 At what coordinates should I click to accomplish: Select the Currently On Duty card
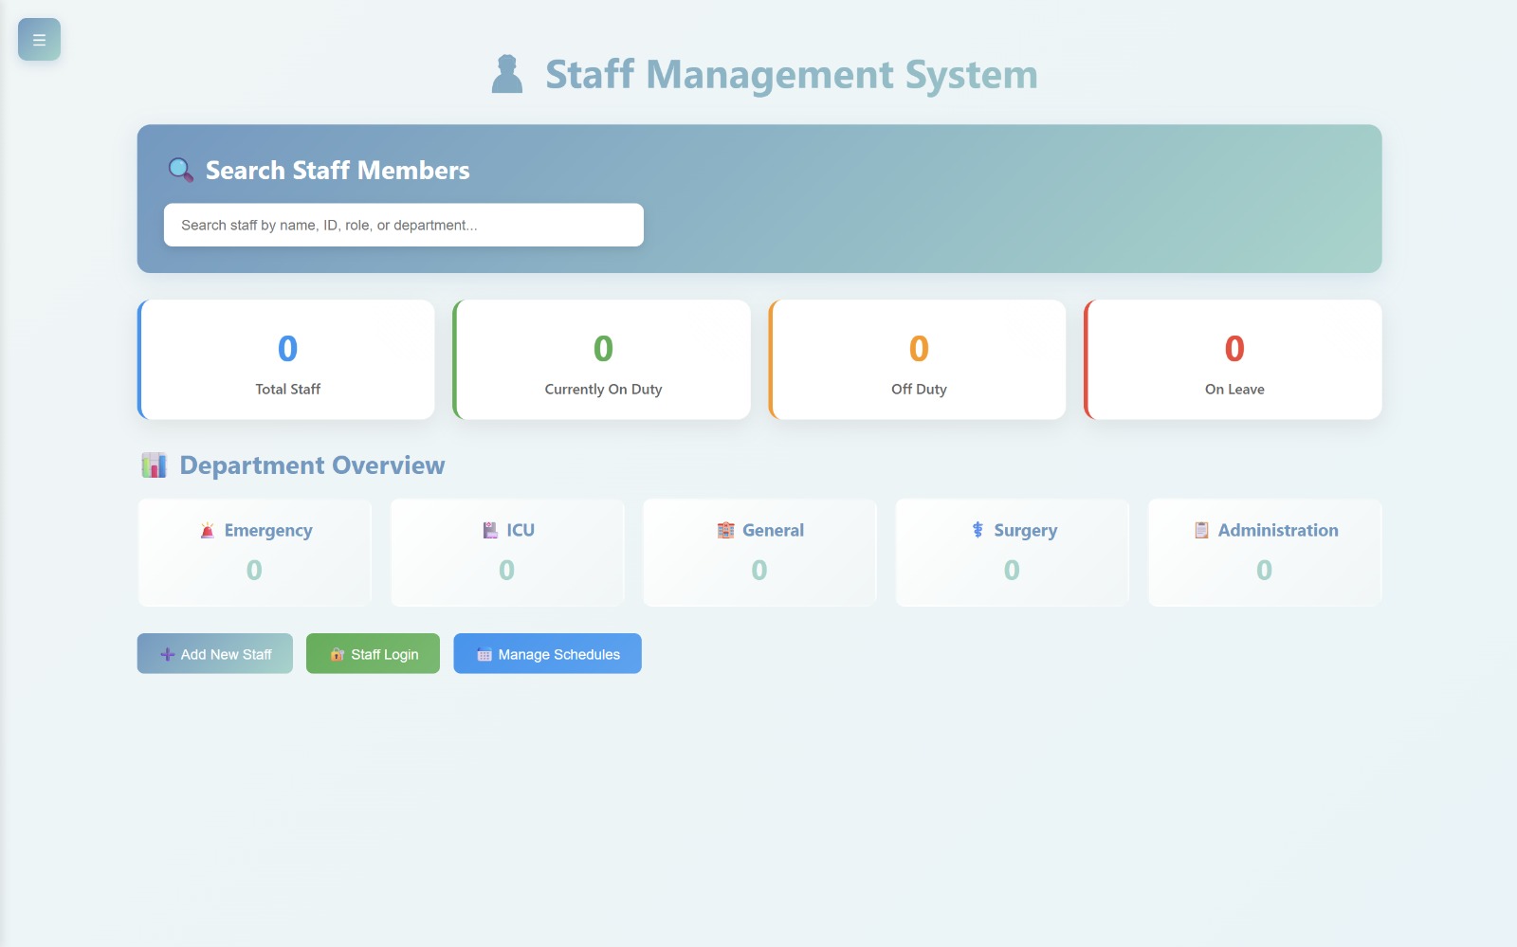pyautogui.click(x=602, y=360)
